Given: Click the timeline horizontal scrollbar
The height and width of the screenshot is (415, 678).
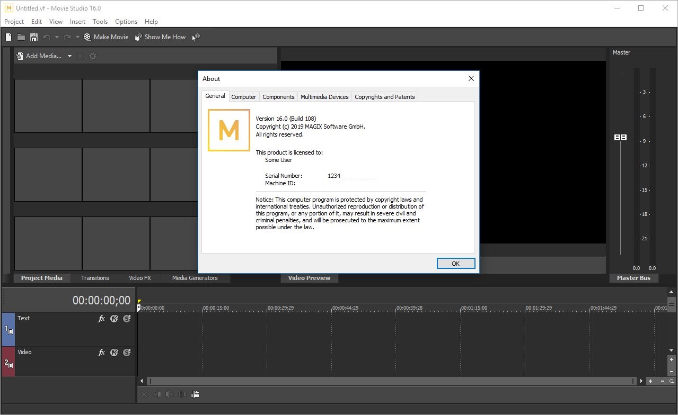Looking at the screenshot, I should (x=390, y=381).
